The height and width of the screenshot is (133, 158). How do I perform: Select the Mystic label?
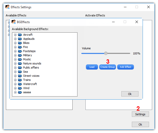tap(27, 59)
